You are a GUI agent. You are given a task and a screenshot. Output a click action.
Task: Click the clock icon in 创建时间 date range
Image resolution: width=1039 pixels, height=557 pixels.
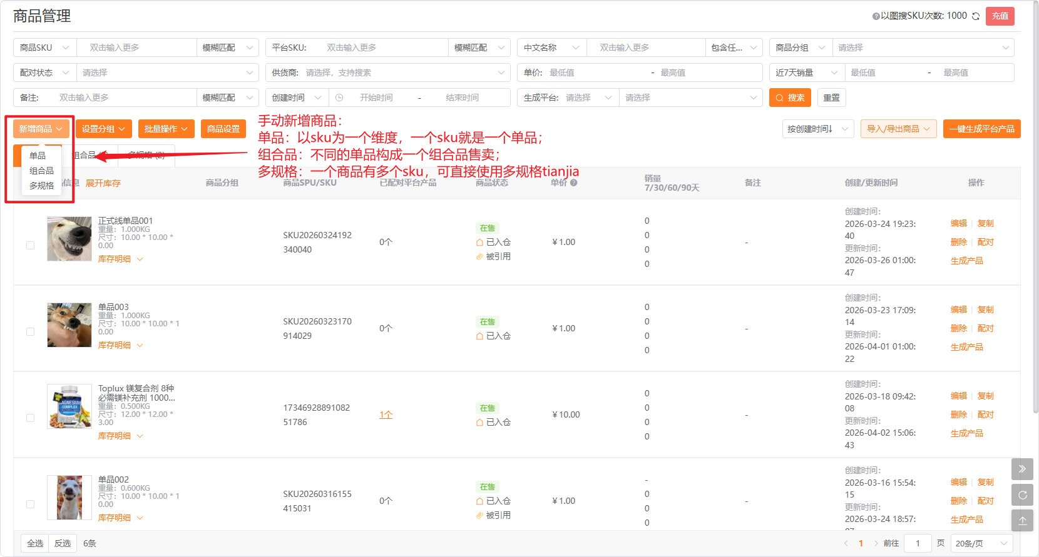339,98
